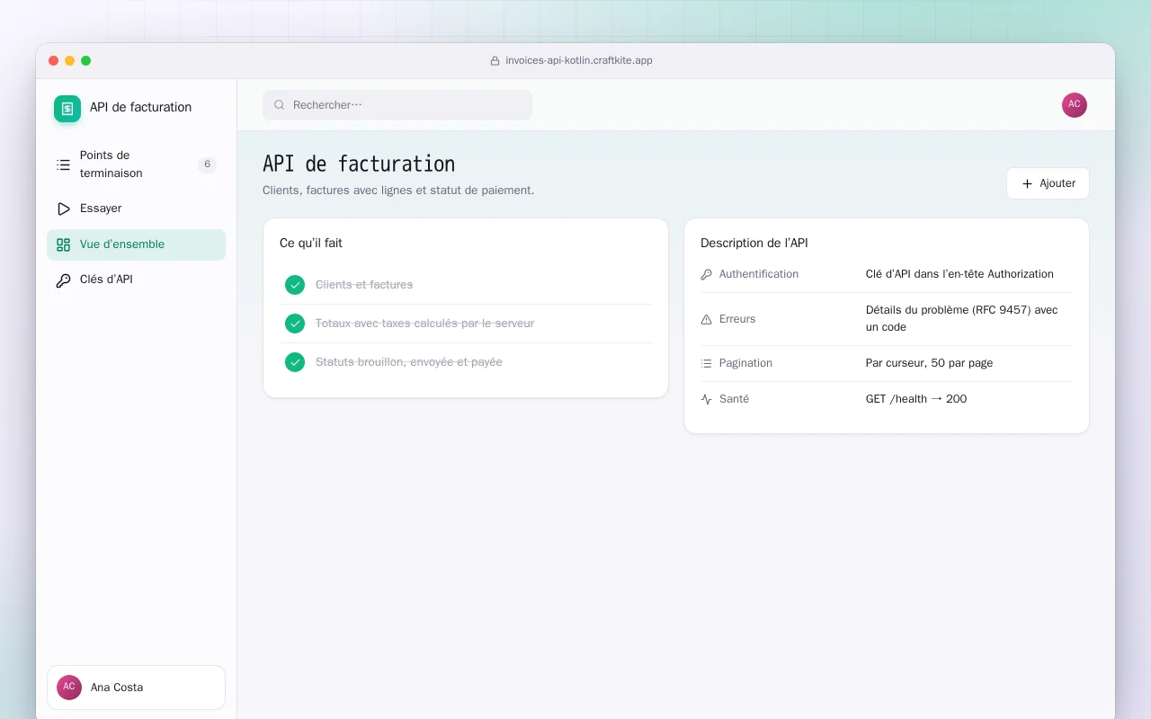Click the Pagination list icon
This screenshot has height=719, width=1151.
coord(706,363)
